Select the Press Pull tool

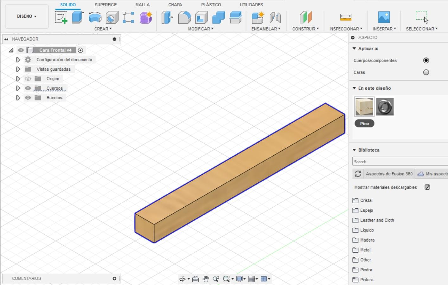pos(167,17)
